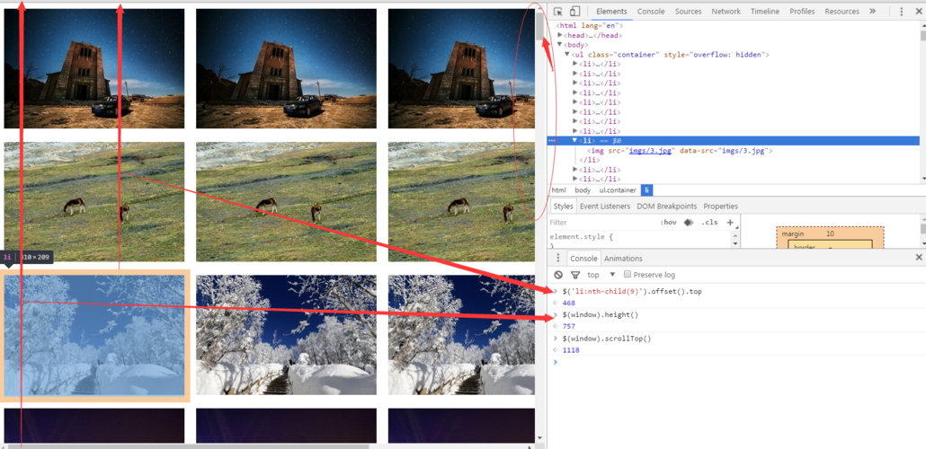Open the top execution context dropdown
This screenshot has width=926, height=449.
(x=601, y=275)
